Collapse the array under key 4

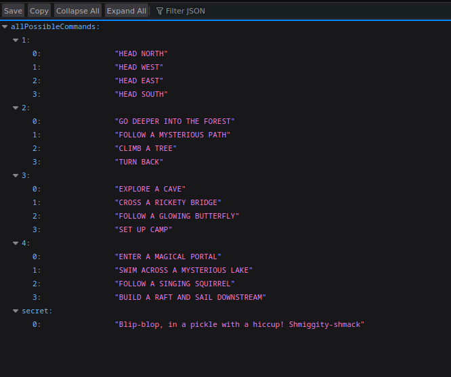(x=16, y=244)
